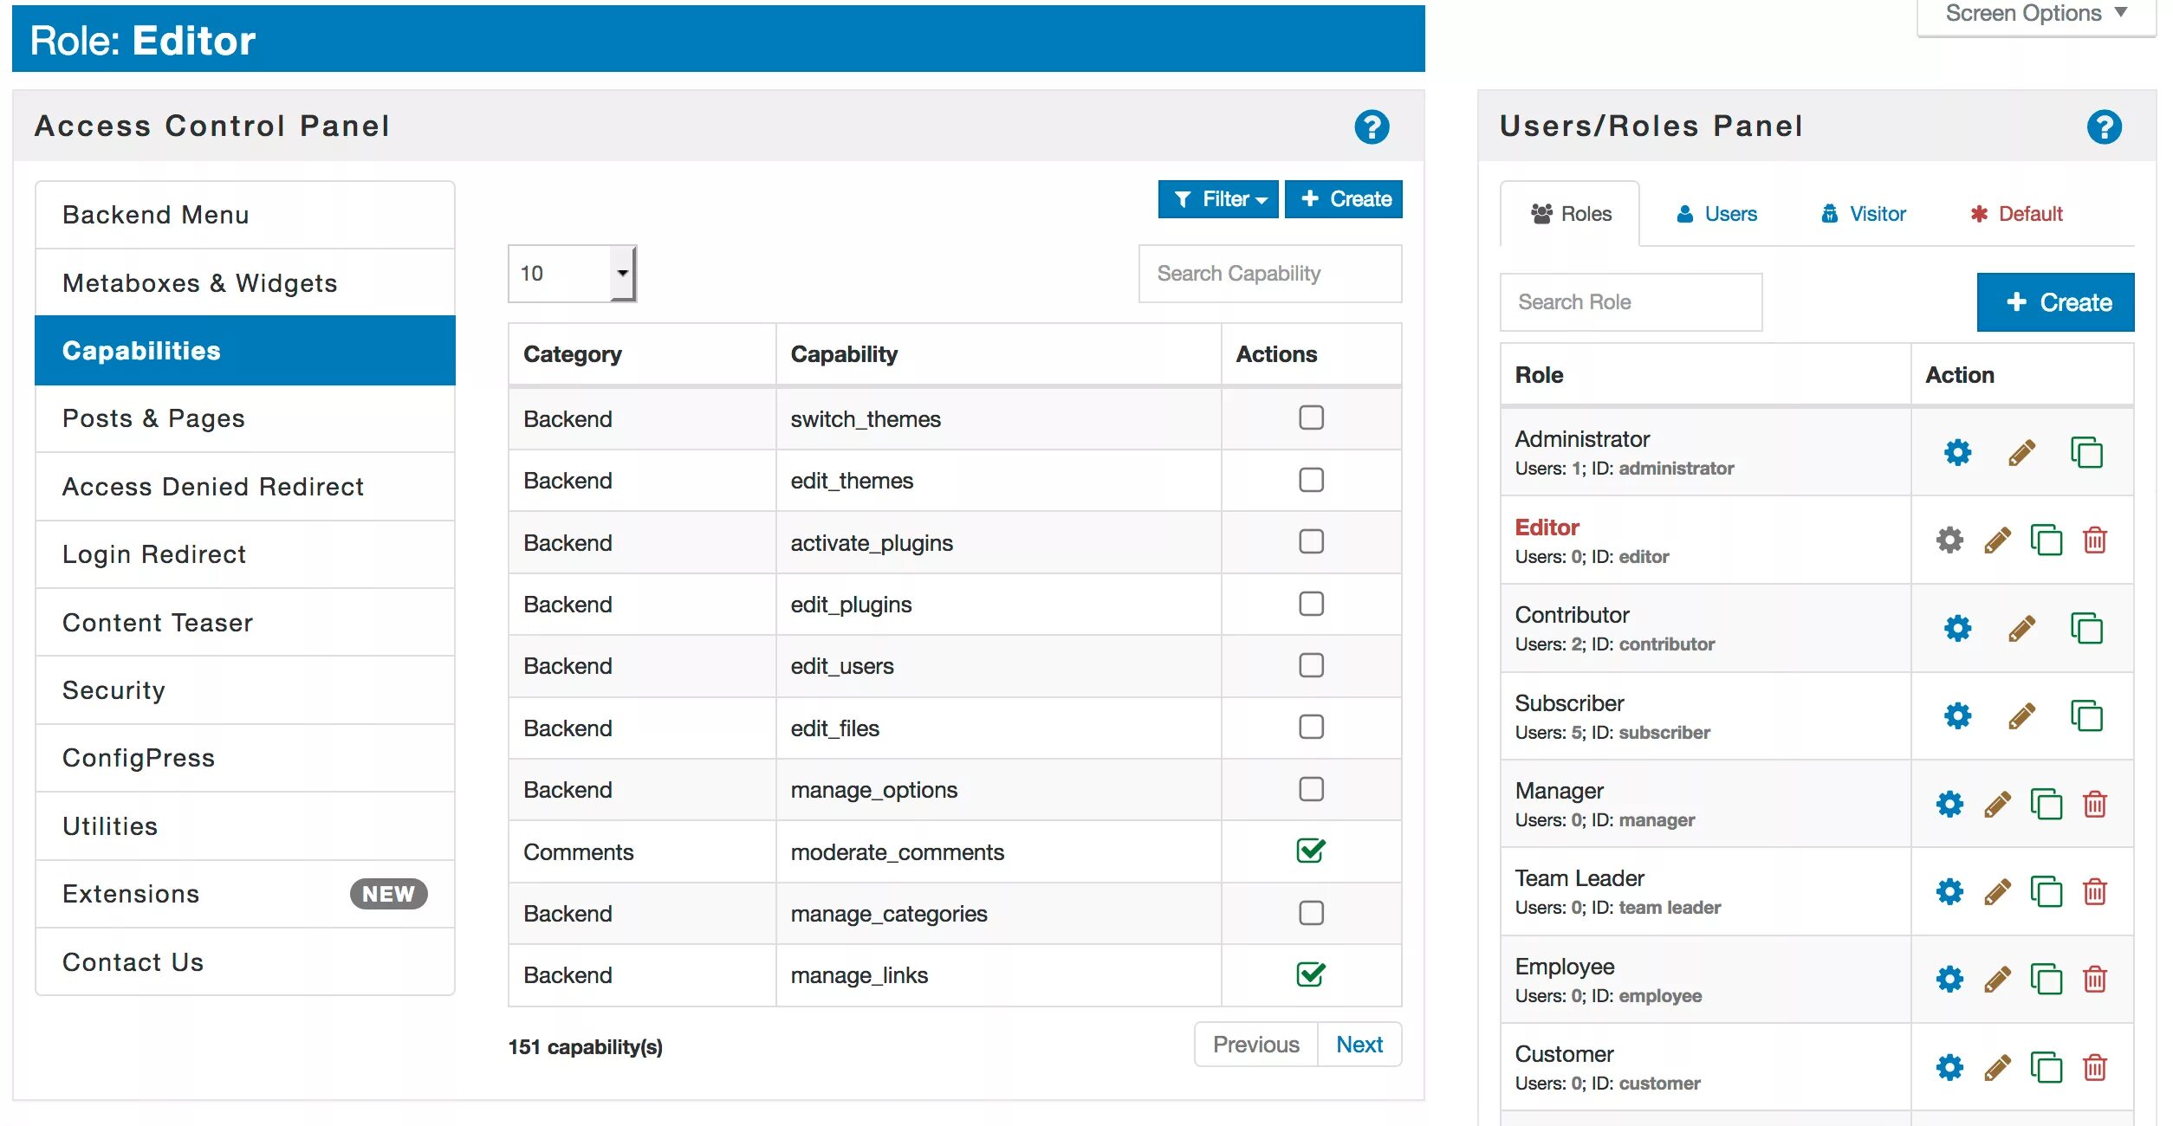2173x1126 pixels.
Task: Switch to the Users tab
Action: [x=1716, y=214]
